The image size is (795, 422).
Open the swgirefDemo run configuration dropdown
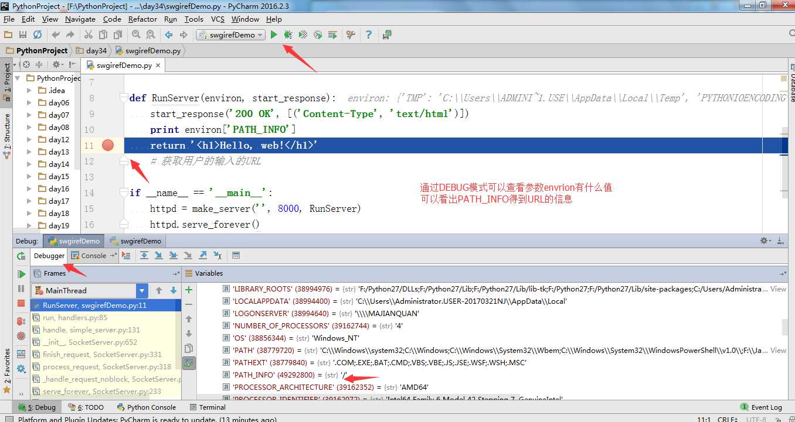[x=230, y=35]
